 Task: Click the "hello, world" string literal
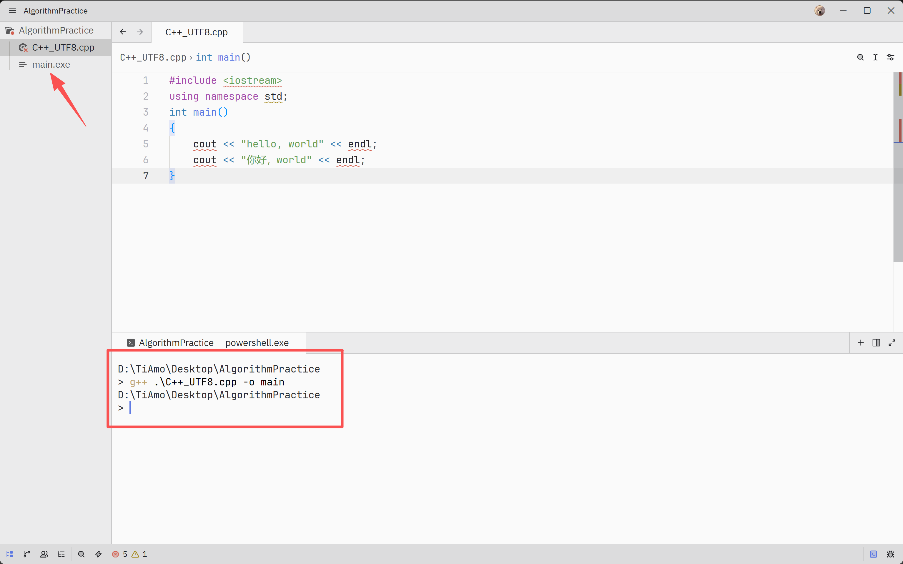click(x=282, y=144)
